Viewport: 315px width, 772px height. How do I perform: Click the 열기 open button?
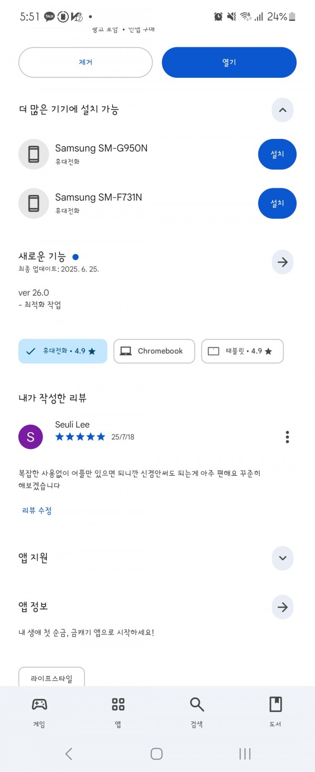point(229,63)
